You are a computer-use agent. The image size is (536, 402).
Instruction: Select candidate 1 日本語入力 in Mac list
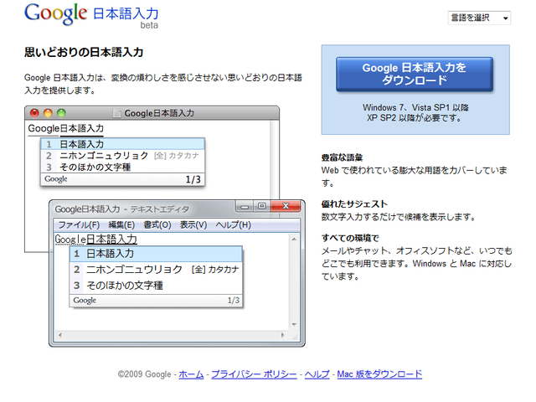pos(123,144)
